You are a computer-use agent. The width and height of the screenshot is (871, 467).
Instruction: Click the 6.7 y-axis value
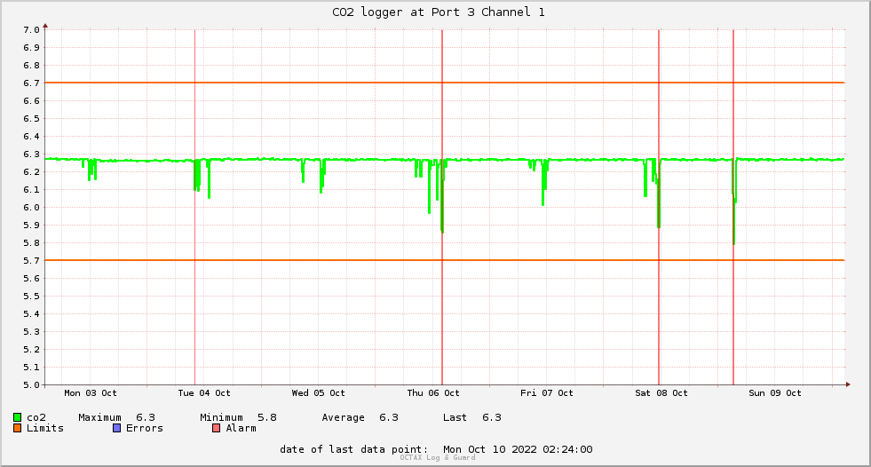point(31,83)
